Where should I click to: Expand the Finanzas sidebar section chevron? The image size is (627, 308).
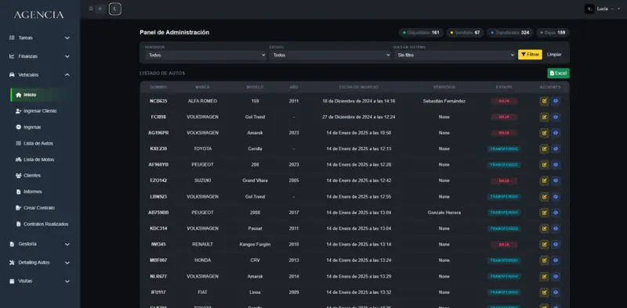[x=67, y=56]
